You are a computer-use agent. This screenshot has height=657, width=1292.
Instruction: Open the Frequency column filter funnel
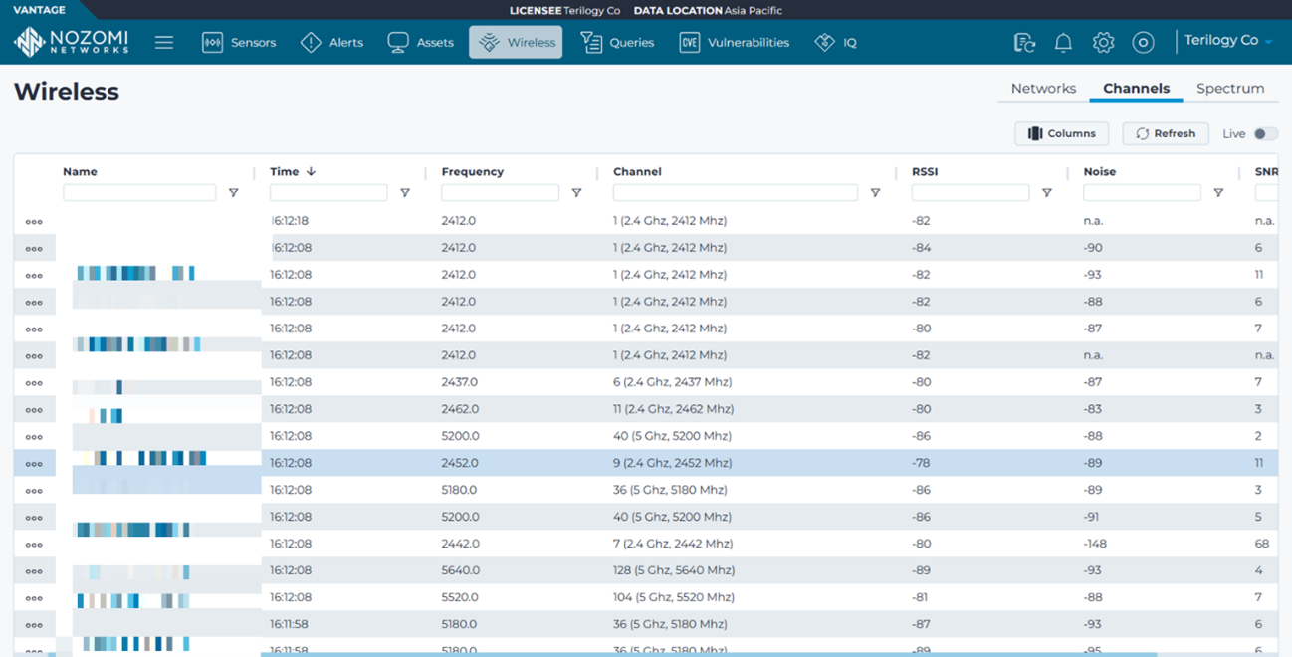coord(576,193)
